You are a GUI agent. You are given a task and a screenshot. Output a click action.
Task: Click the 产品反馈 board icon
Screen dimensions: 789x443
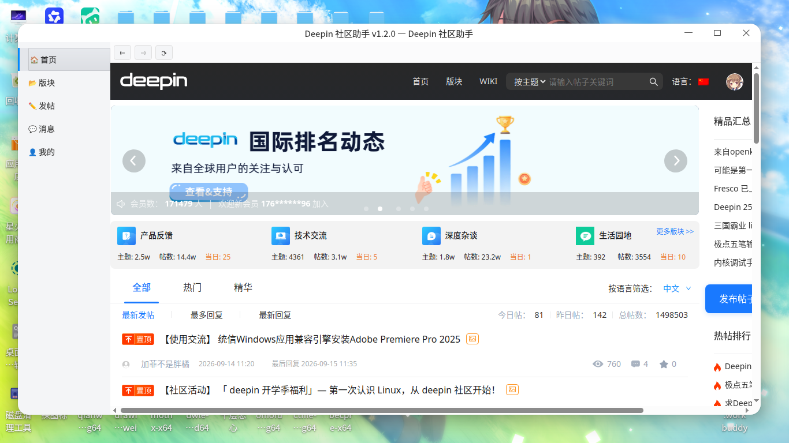[x=126, y=236]
